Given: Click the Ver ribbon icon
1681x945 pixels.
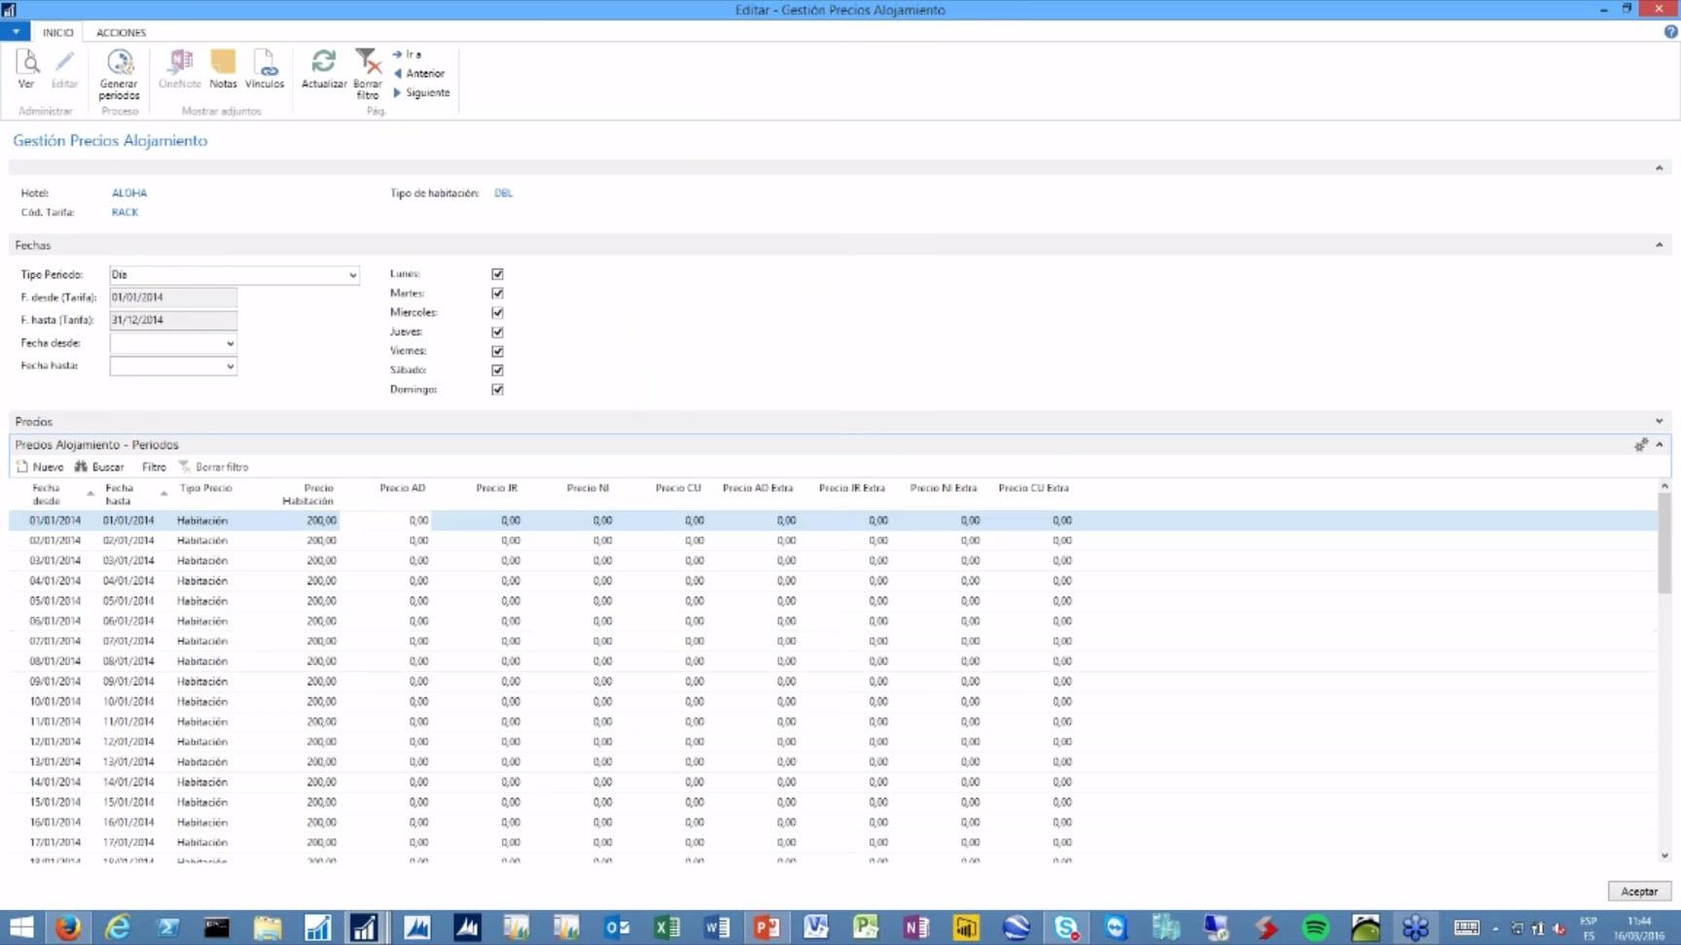Looking at the screenshot, I should pos(27,69).
